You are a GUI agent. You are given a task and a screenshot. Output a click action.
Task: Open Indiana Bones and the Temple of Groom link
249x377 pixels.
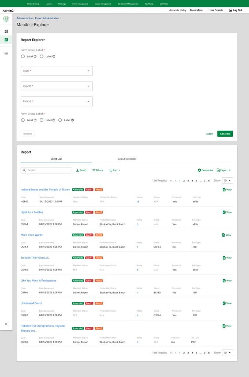[45, 190]
